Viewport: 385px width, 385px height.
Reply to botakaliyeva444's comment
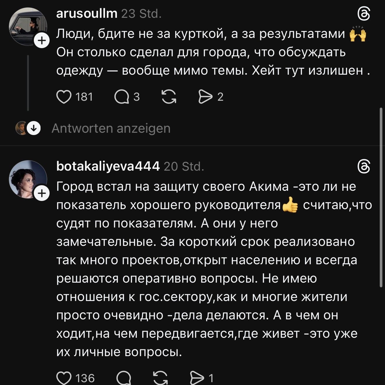click(124, 378)
